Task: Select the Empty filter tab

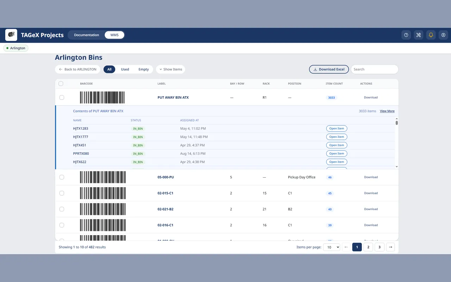Action: tap(143, 69)
